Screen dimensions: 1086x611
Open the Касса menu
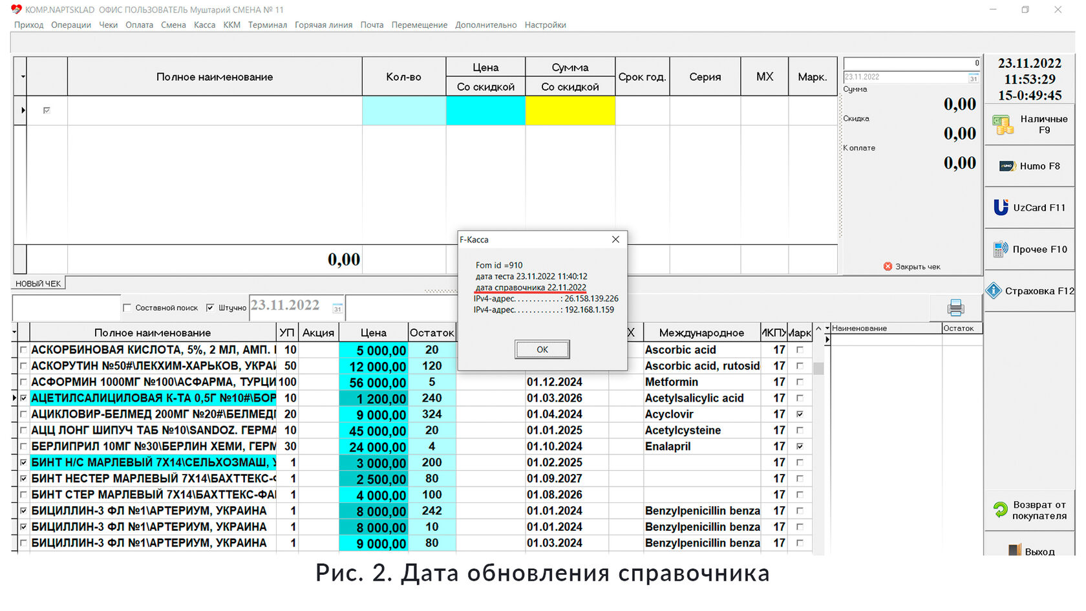pos(204,25)
